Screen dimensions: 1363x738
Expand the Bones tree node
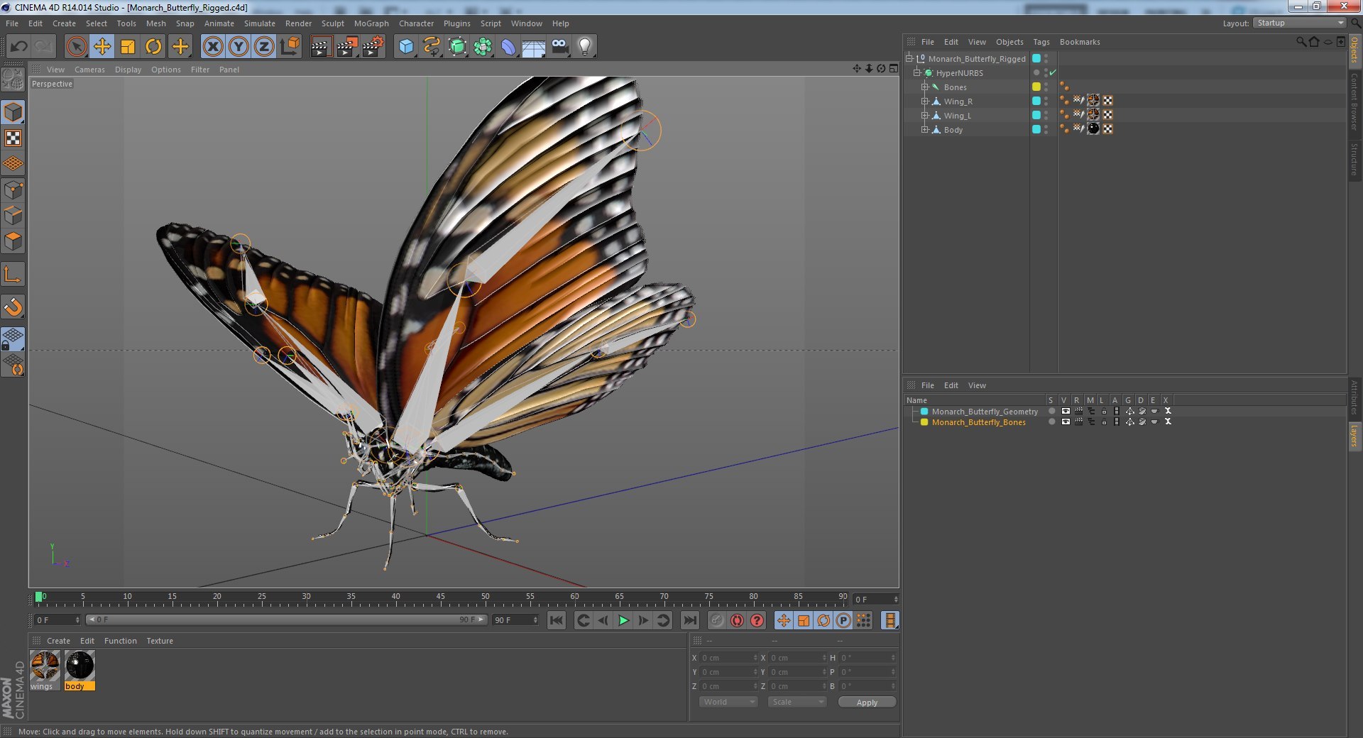(x=925, y=87)
